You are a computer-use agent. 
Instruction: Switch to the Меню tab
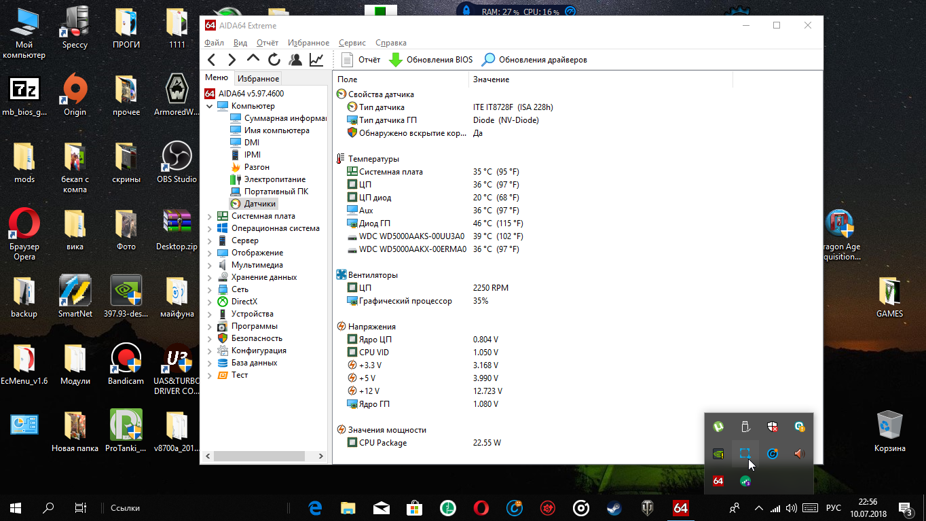pyautogui.click(x=217, y=78)
